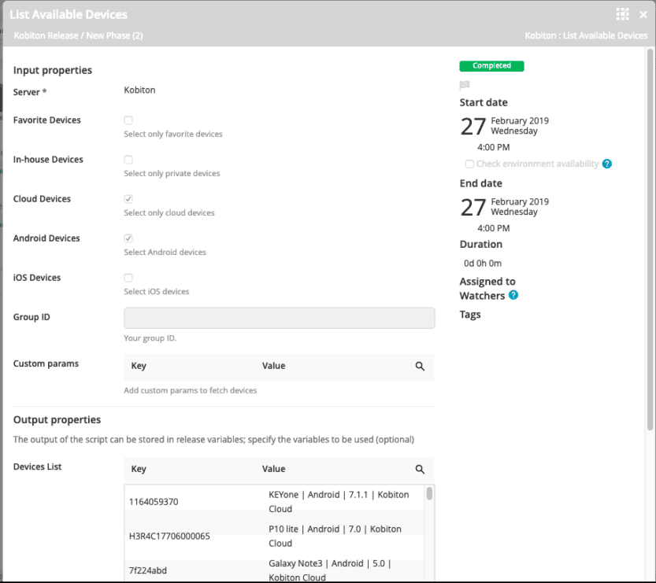Click the Completed status badge
This screenshot has height=583, width=656.
pyautogui.click(x=491, y=66)
